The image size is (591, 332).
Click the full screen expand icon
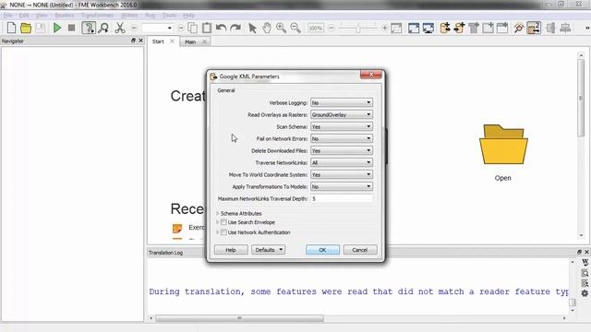pos(414,28)
